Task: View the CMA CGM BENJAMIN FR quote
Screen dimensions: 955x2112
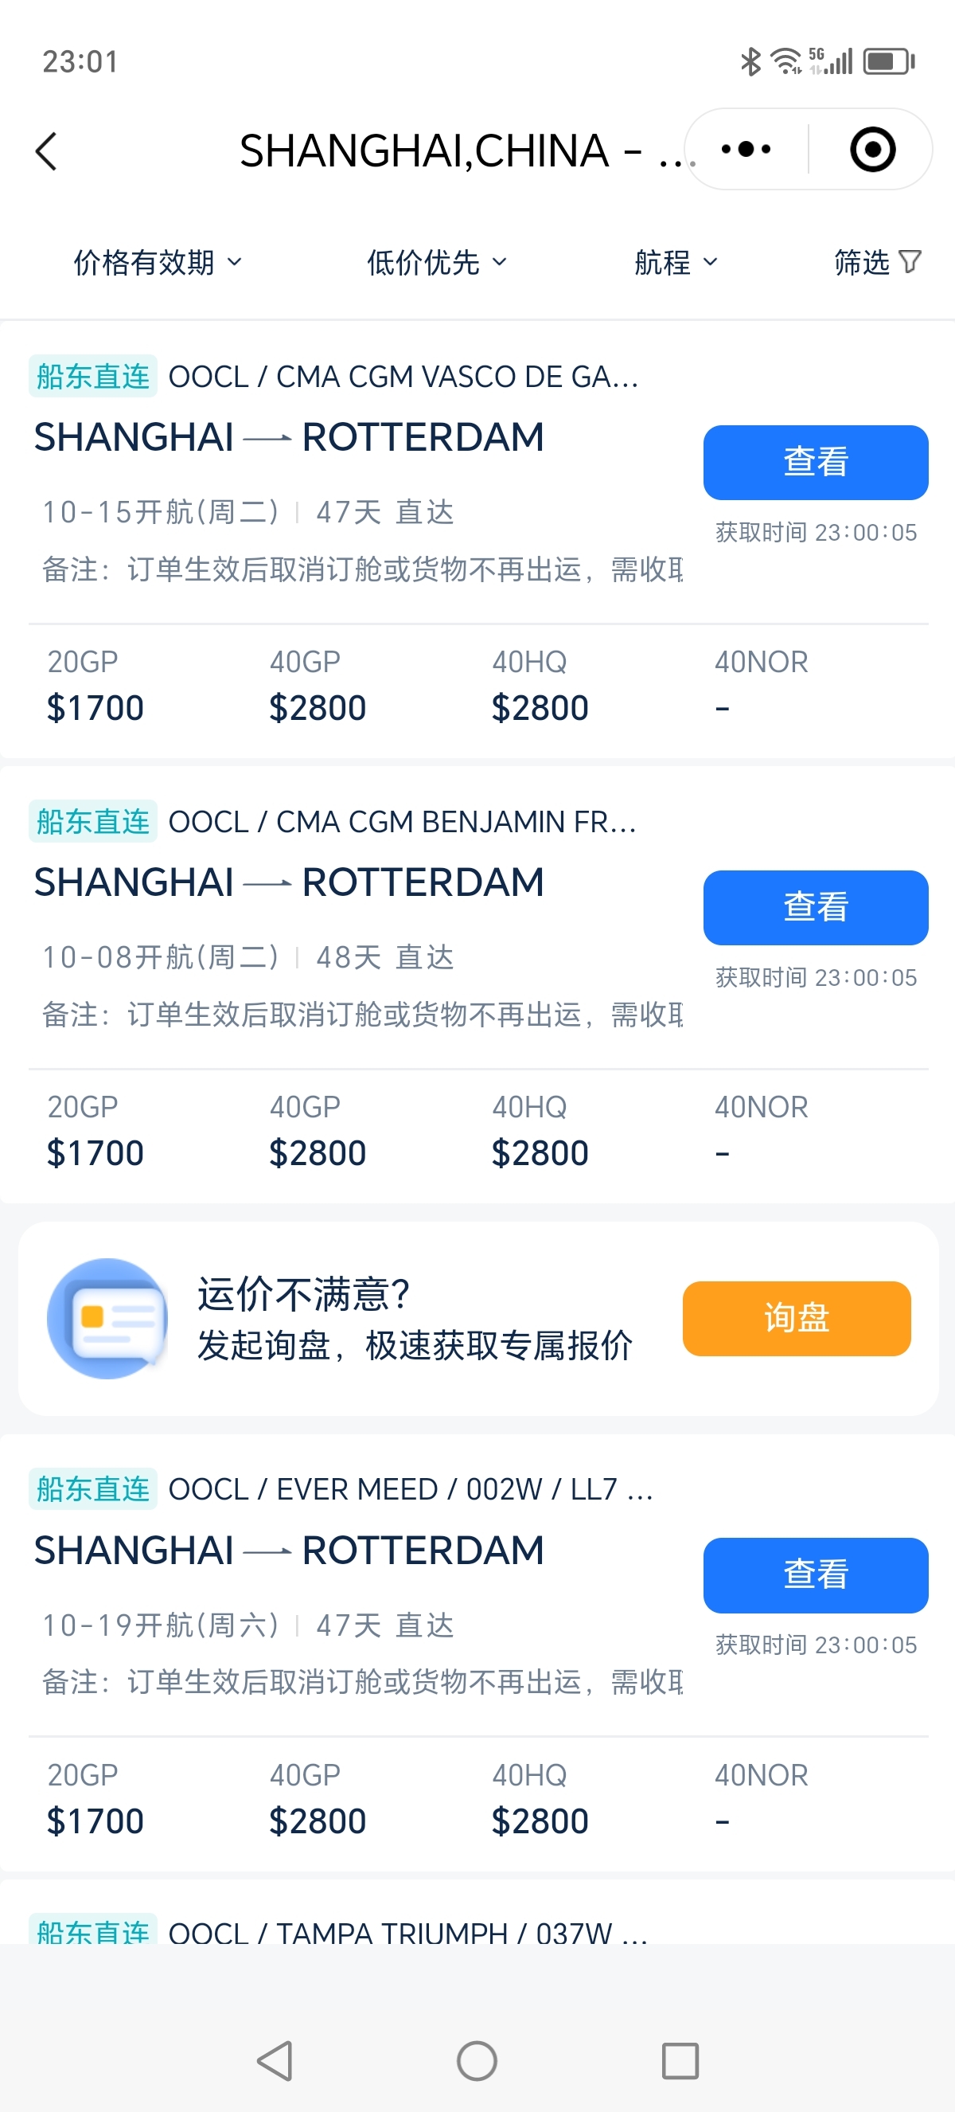Action: (x=815, y=908)
